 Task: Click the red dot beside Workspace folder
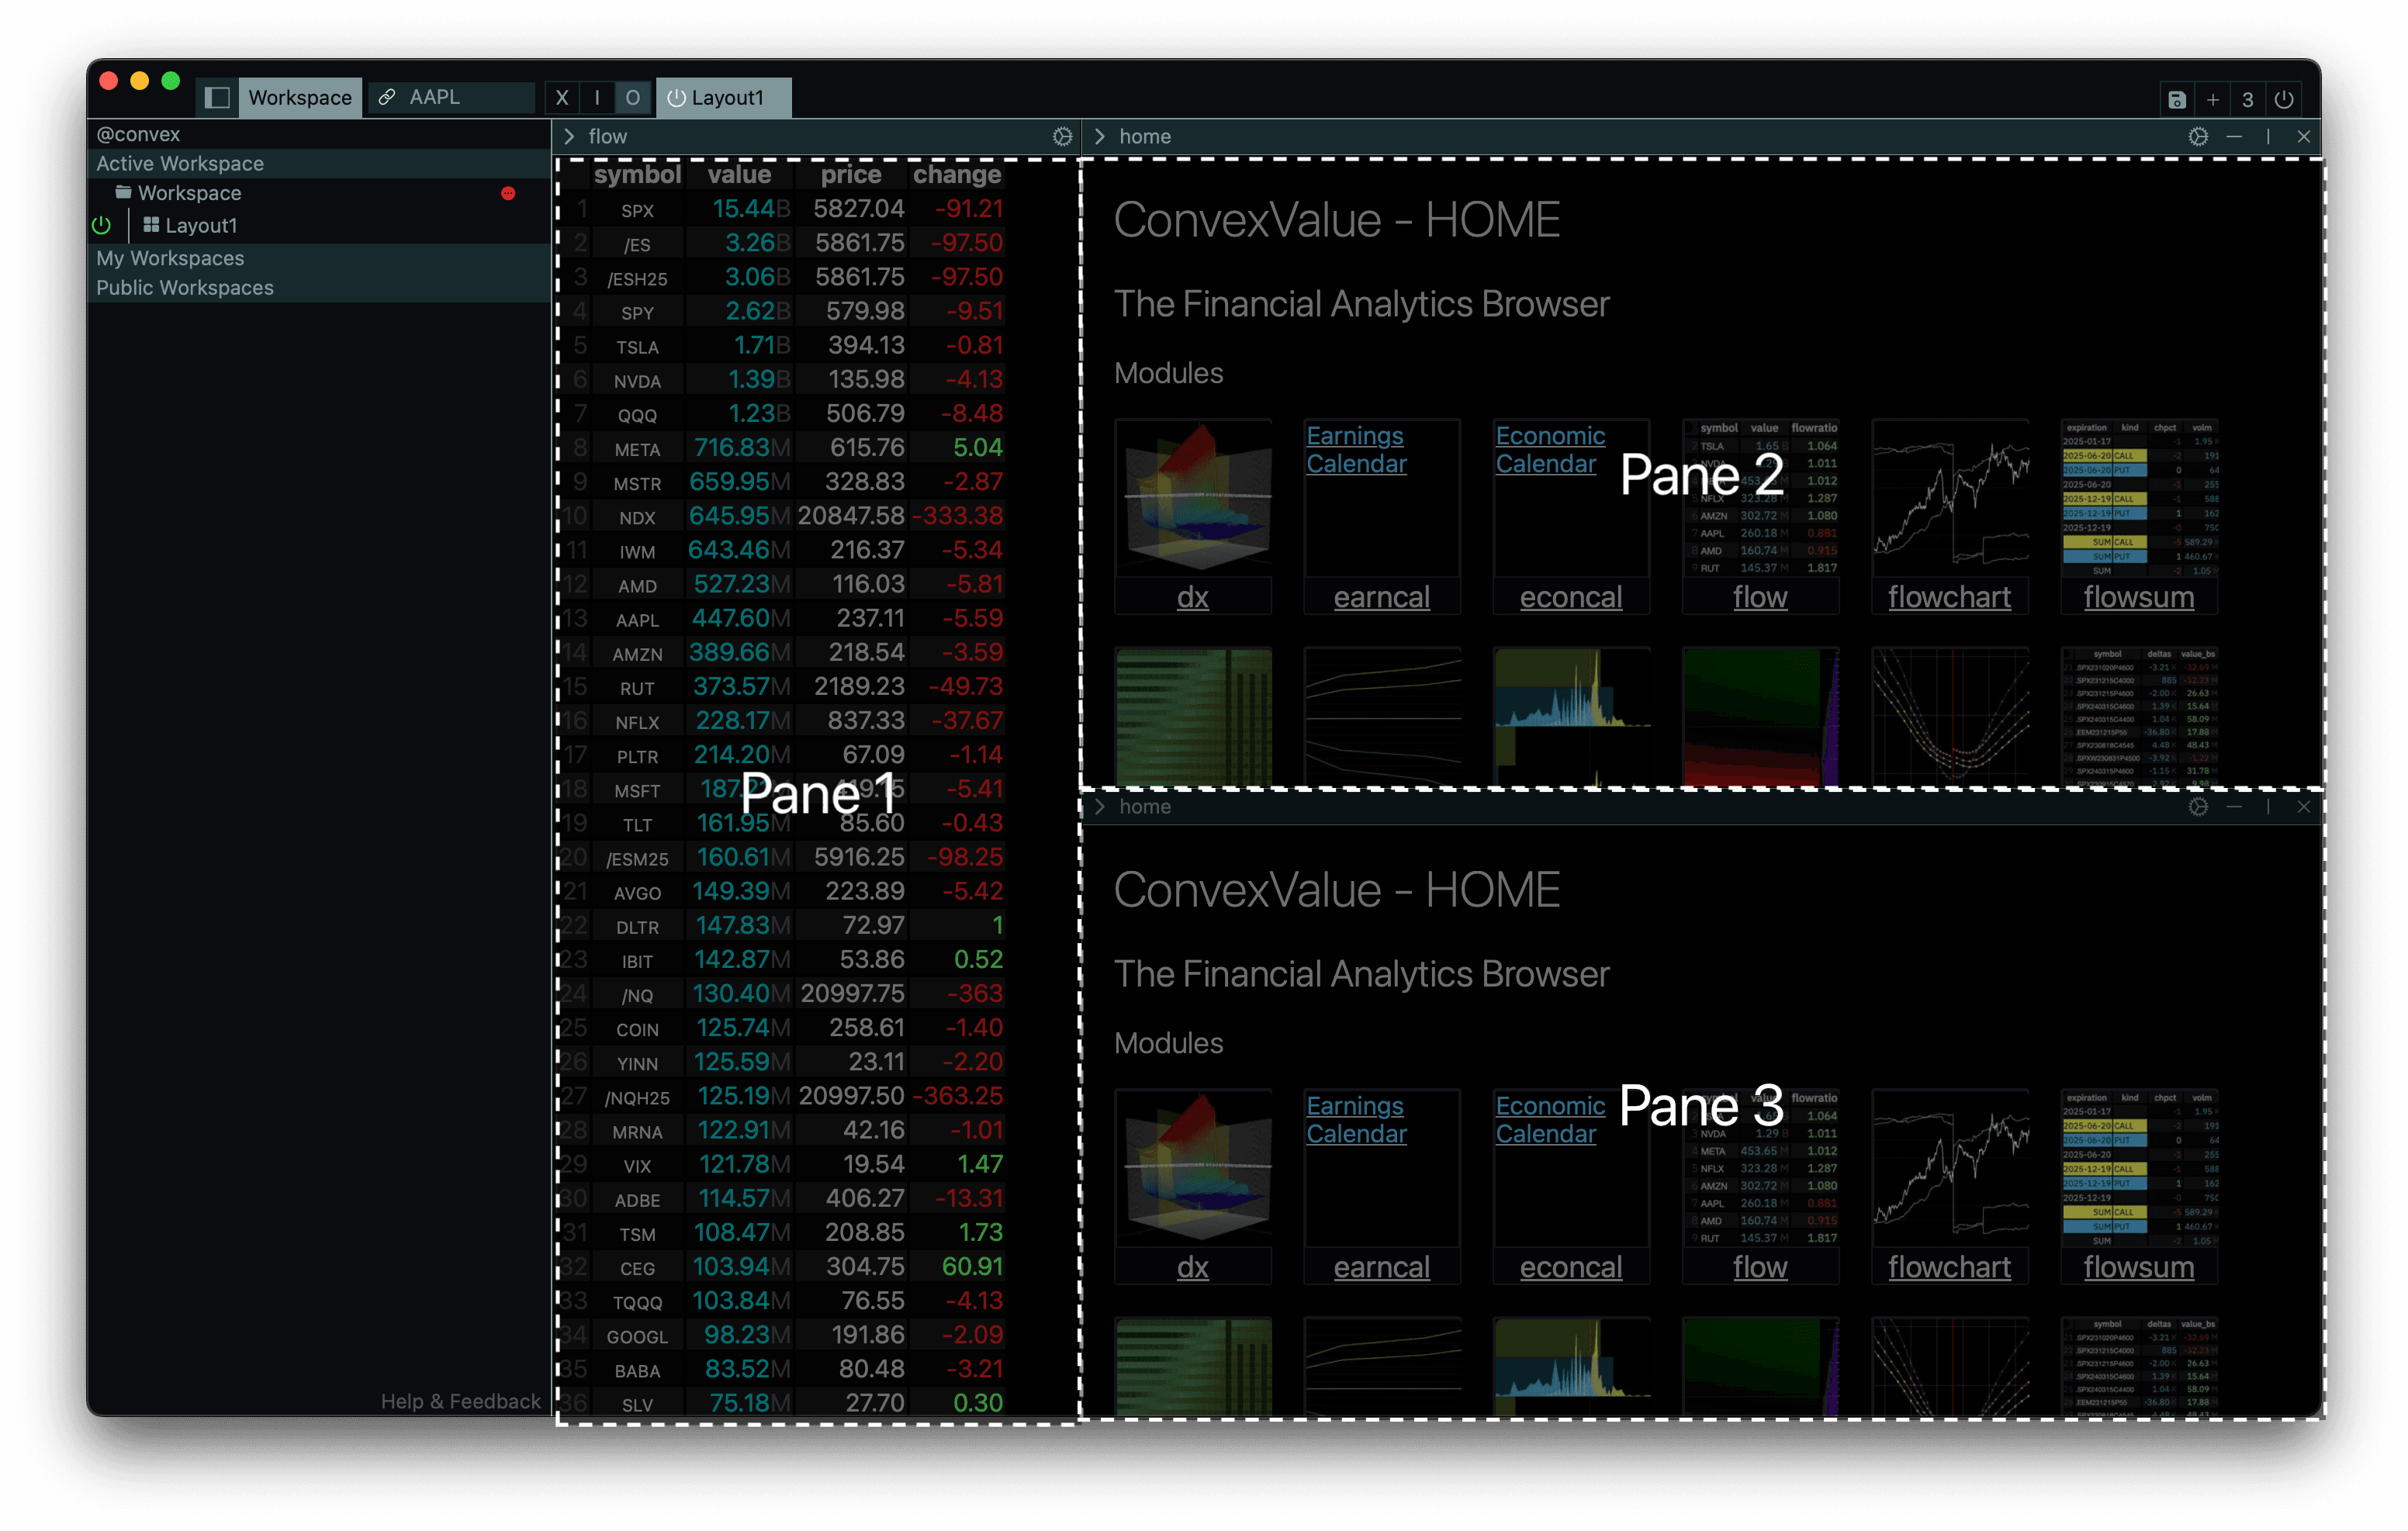pyautogui.click(x=508, y=194)
